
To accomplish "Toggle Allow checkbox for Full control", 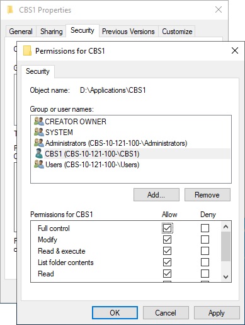I will tap(167, 228).
